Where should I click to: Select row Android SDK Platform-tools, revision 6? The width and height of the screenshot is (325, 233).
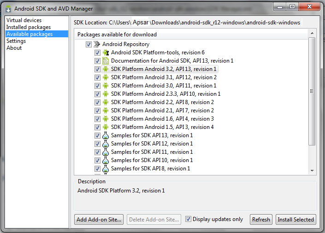(158, 52)
